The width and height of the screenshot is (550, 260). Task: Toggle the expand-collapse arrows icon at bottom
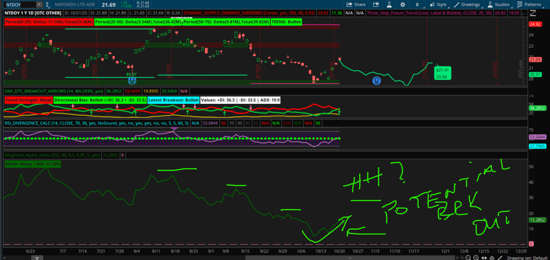pos(484,258)
